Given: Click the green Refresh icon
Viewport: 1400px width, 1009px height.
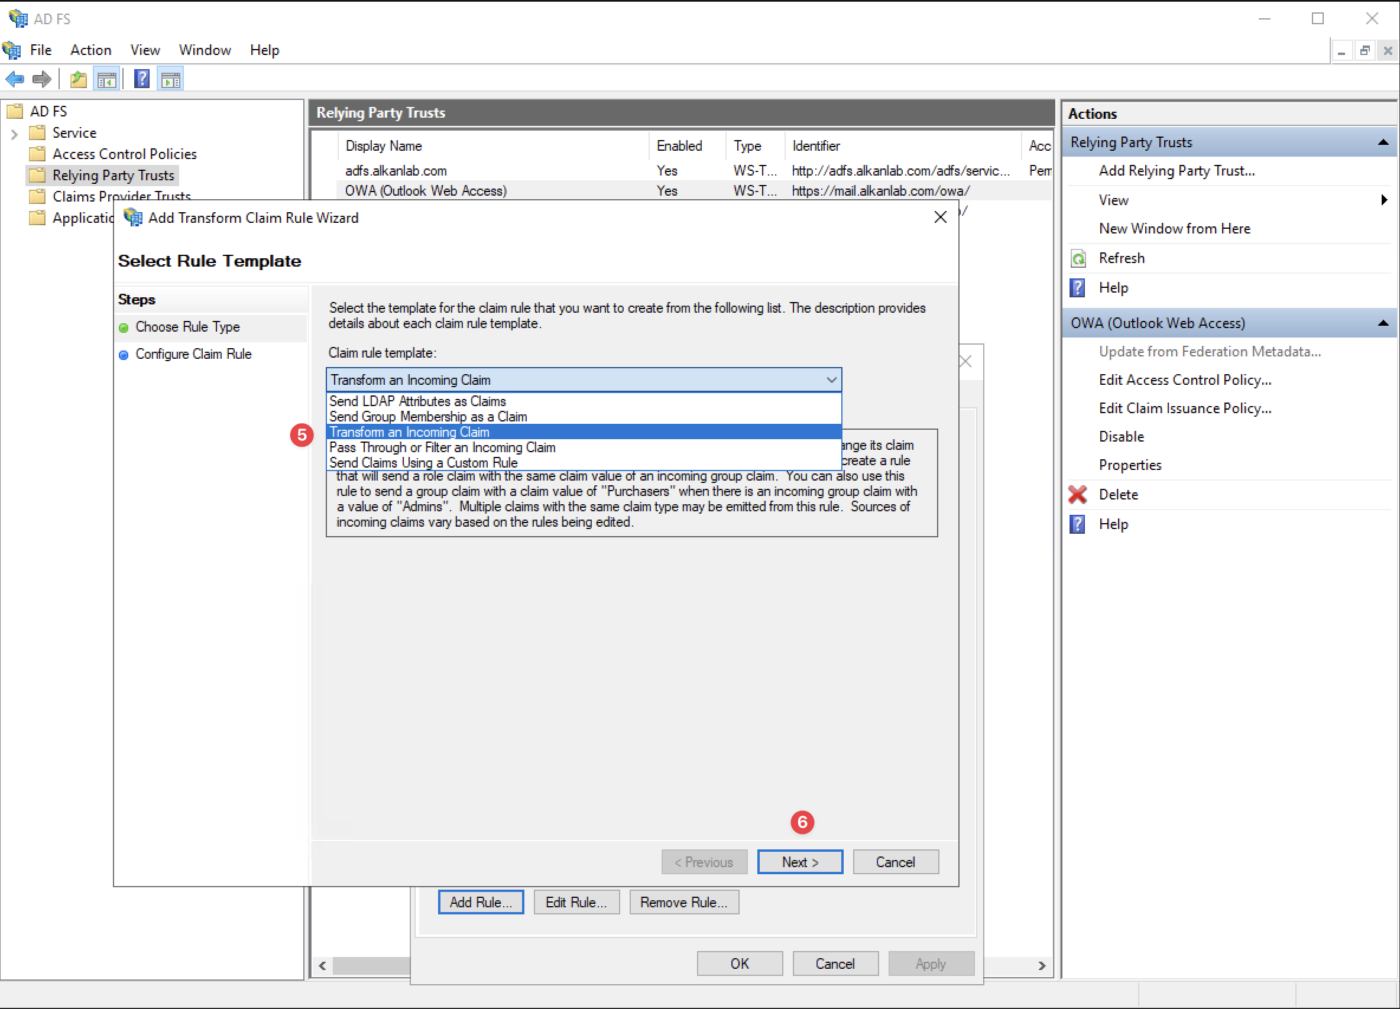Looking at the screenshot, I should tap(1078, 258).
